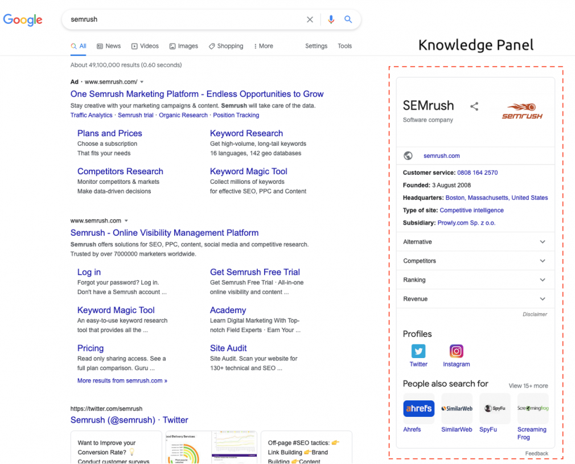The image size is (575, 464).
Task: Open dropdown arrow next to ad URL
Action: 142,82
